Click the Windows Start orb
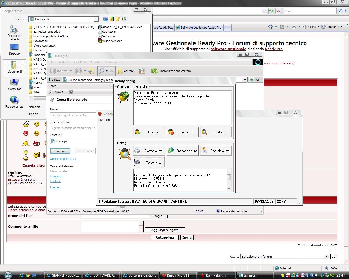This screenshot has height=279, width=349. (8, 275)
